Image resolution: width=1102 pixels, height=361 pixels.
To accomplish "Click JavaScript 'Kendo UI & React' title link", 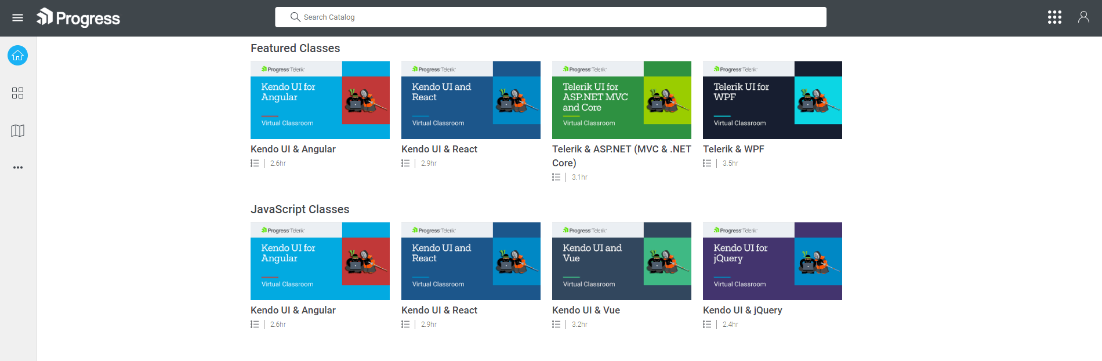I will [x=439, y=310].
